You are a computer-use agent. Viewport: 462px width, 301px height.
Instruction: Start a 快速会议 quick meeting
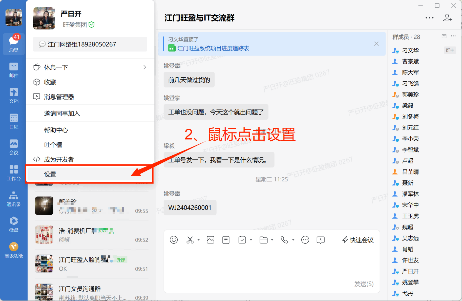coord(358,240)
